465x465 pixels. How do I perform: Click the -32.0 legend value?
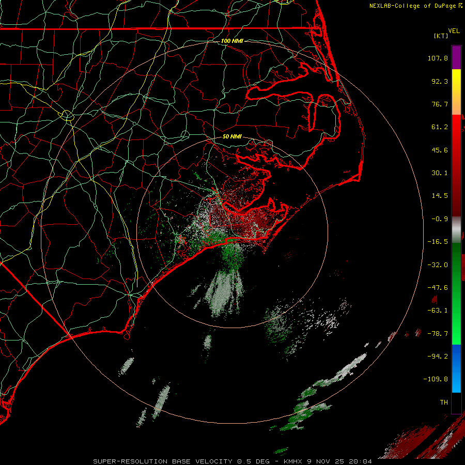coord(438,265)
